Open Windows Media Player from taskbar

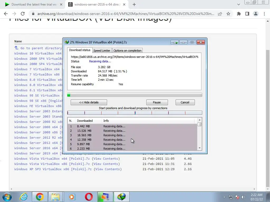pyautogui.click(x=72, y=197)
